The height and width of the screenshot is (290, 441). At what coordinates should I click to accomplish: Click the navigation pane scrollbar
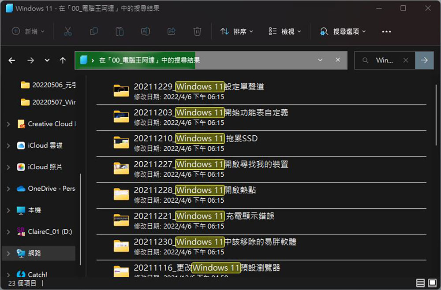point(80,219)
